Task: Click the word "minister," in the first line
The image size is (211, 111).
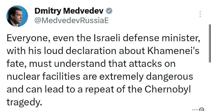Action: tap(181, 38)
